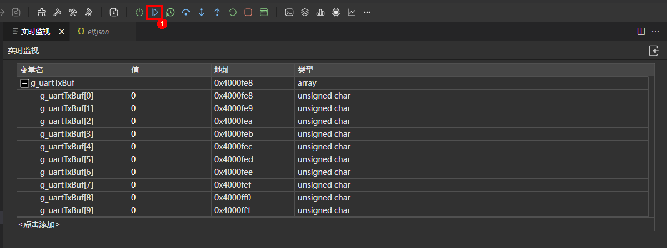Open the line chart icon in toolbar

[x=352, y=12]
